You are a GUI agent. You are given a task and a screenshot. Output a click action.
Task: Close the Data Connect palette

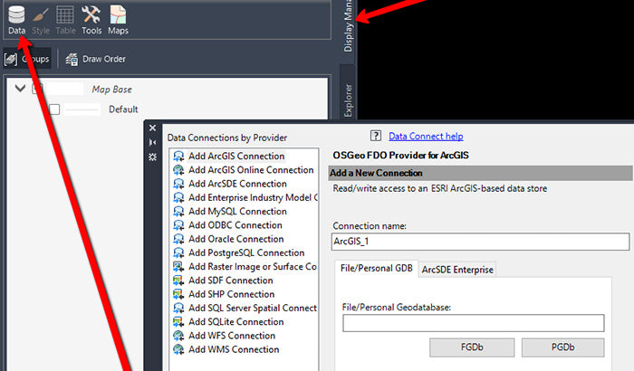point(152,128)
